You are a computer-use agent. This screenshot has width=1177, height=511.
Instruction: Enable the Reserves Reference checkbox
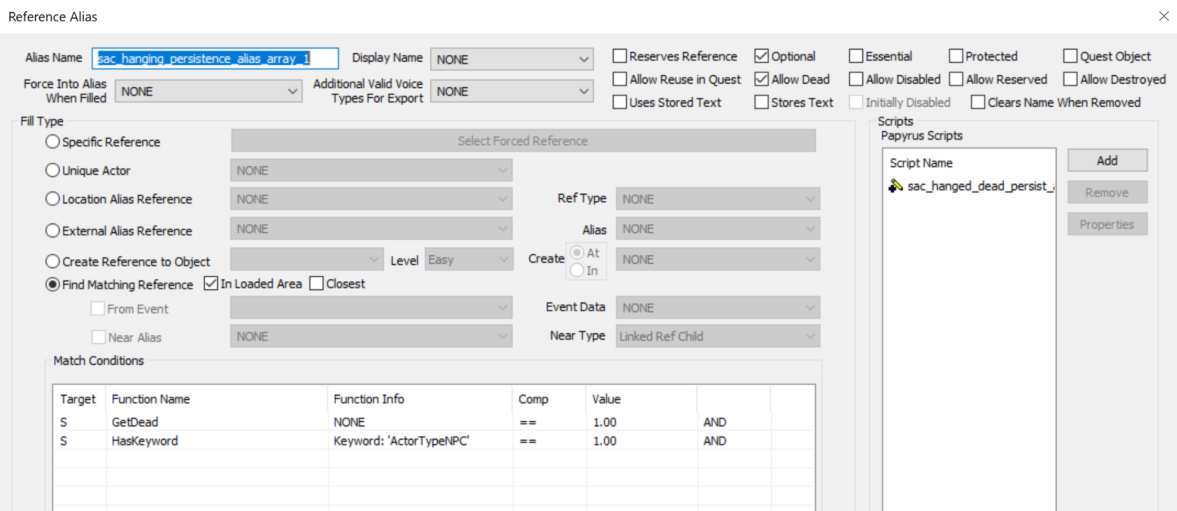620,56
